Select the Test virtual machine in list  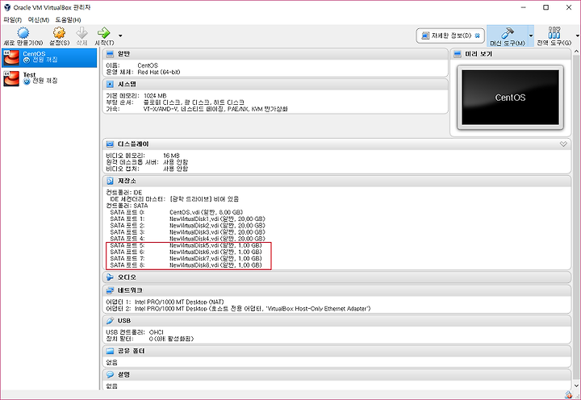pyautogui.click(x=49, y=78)
